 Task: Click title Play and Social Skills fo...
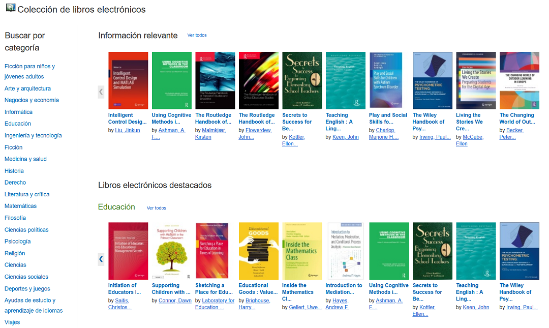point(388,118)
